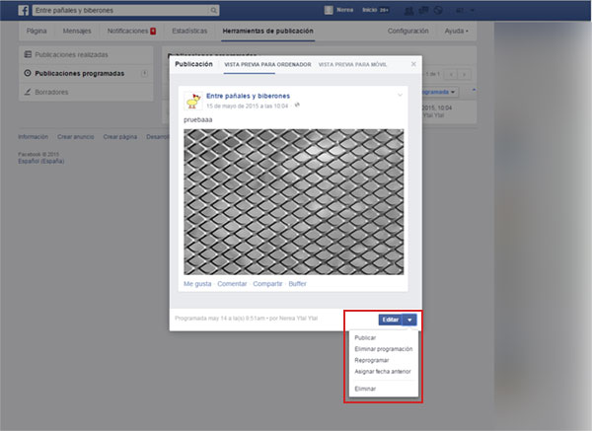Open friend requests icon in top bar
The height and width of the screenshot is (431, 592).
408,11
